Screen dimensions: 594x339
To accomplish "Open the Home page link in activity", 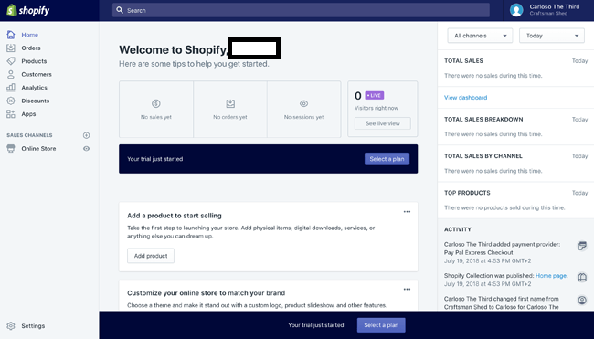I will 551,276.
